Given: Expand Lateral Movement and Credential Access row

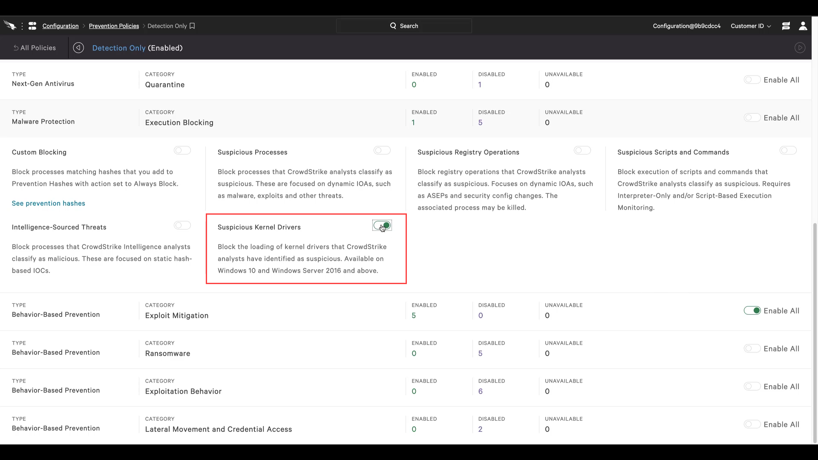Looking at the screenshot, I should click(406, 425).
